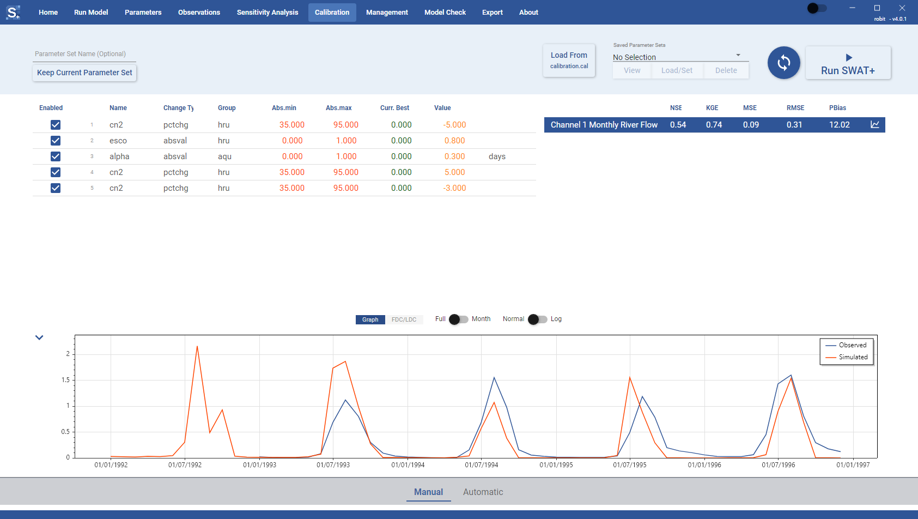Uncheck the Enabled checkbox for row 1 cn2
The width and height of the screenshot is (918, 519).
tap(56, 125)
